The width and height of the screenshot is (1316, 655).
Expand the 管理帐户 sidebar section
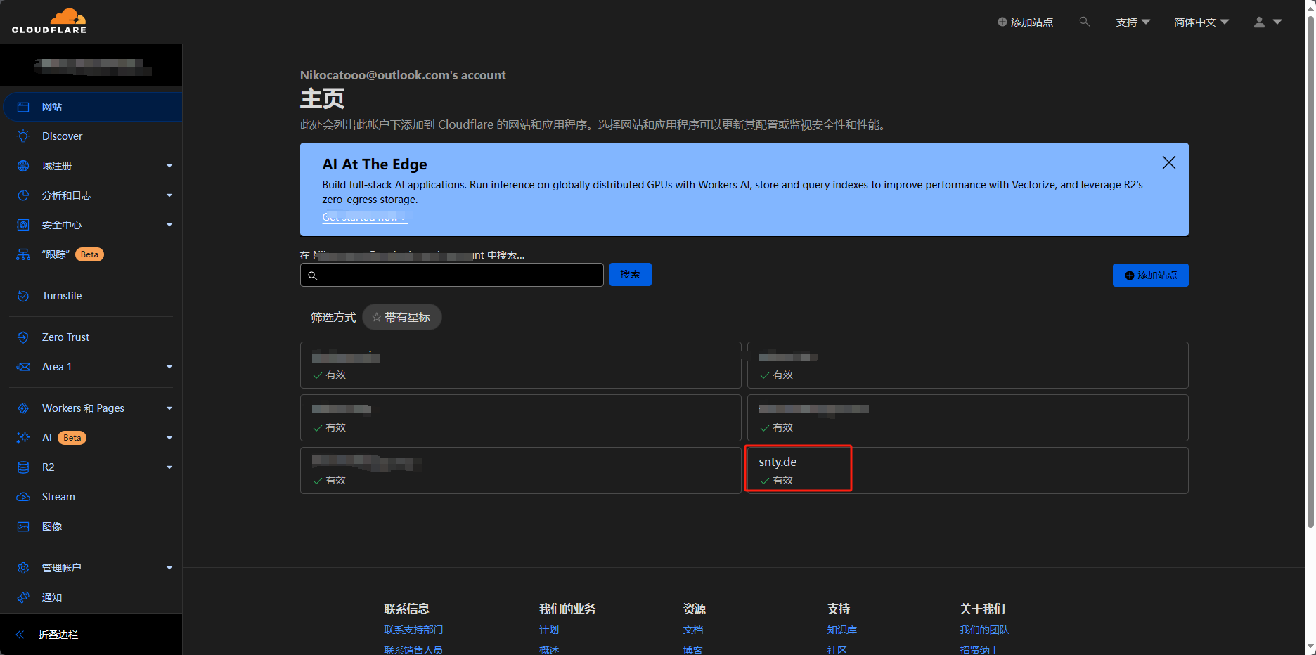tap(169, 568)
